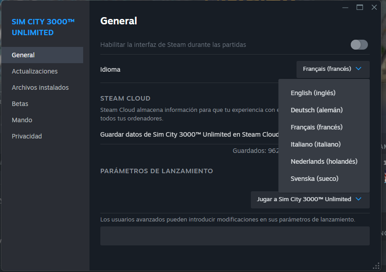
Task: Expand the Jugar a Sim City 3000 dropdown
Action: click(x=310, y=199)
